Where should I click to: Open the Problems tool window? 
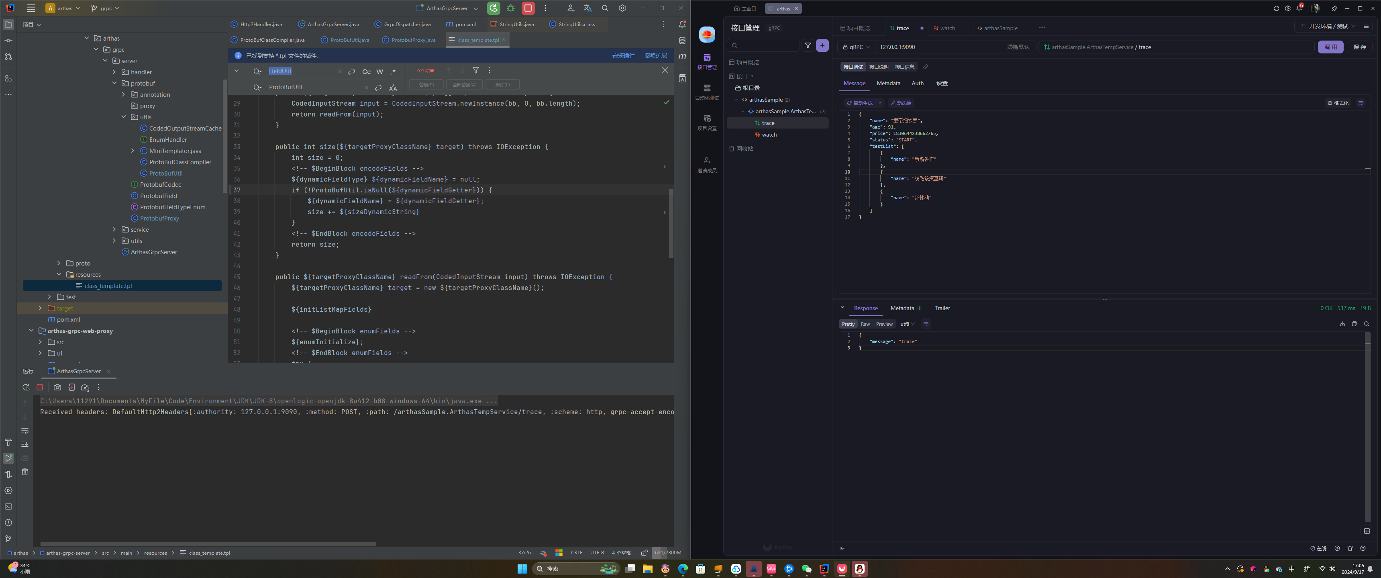pyautogui.click(x=8, y=523)
